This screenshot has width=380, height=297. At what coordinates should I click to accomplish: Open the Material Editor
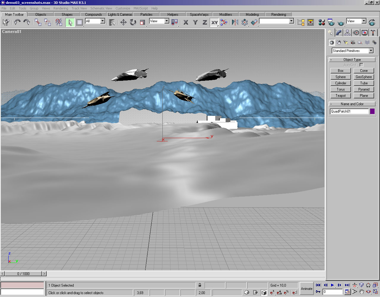coord(322,22)
